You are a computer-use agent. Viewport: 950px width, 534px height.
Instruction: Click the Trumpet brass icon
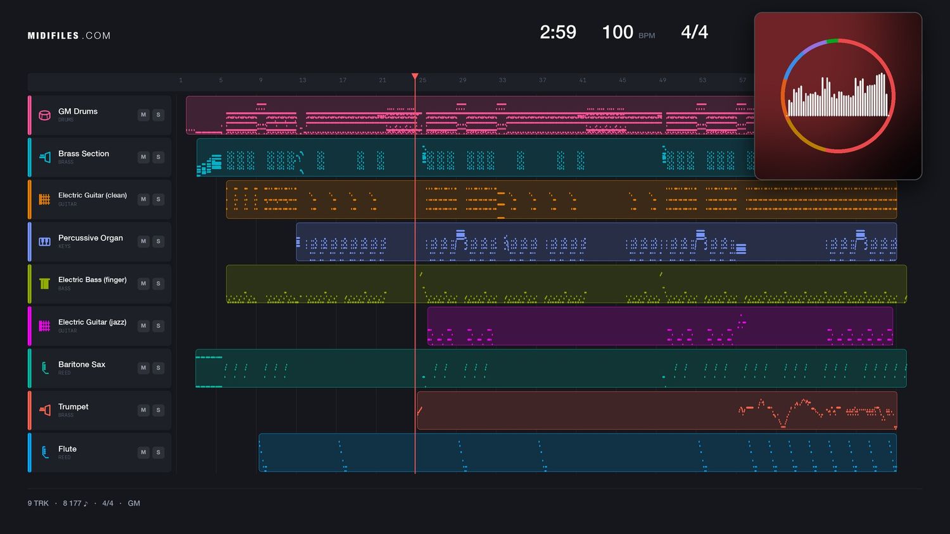(x=44, y=410)
